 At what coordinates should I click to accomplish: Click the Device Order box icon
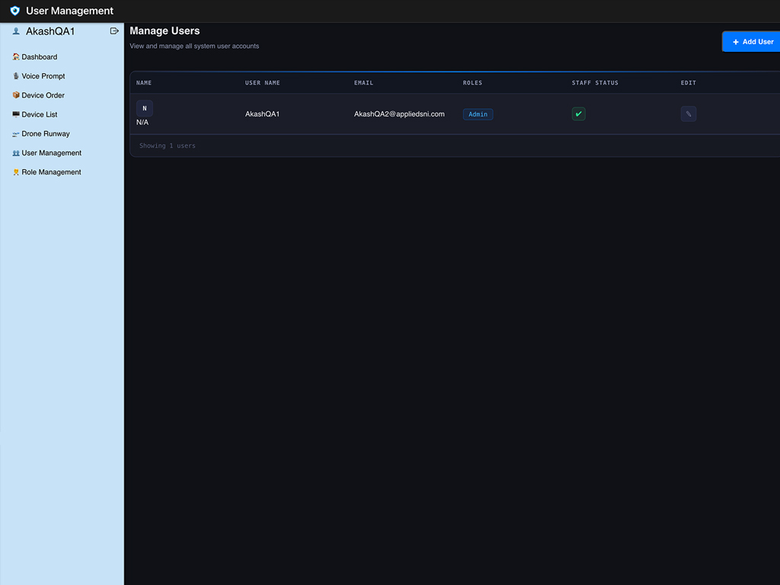16,94
